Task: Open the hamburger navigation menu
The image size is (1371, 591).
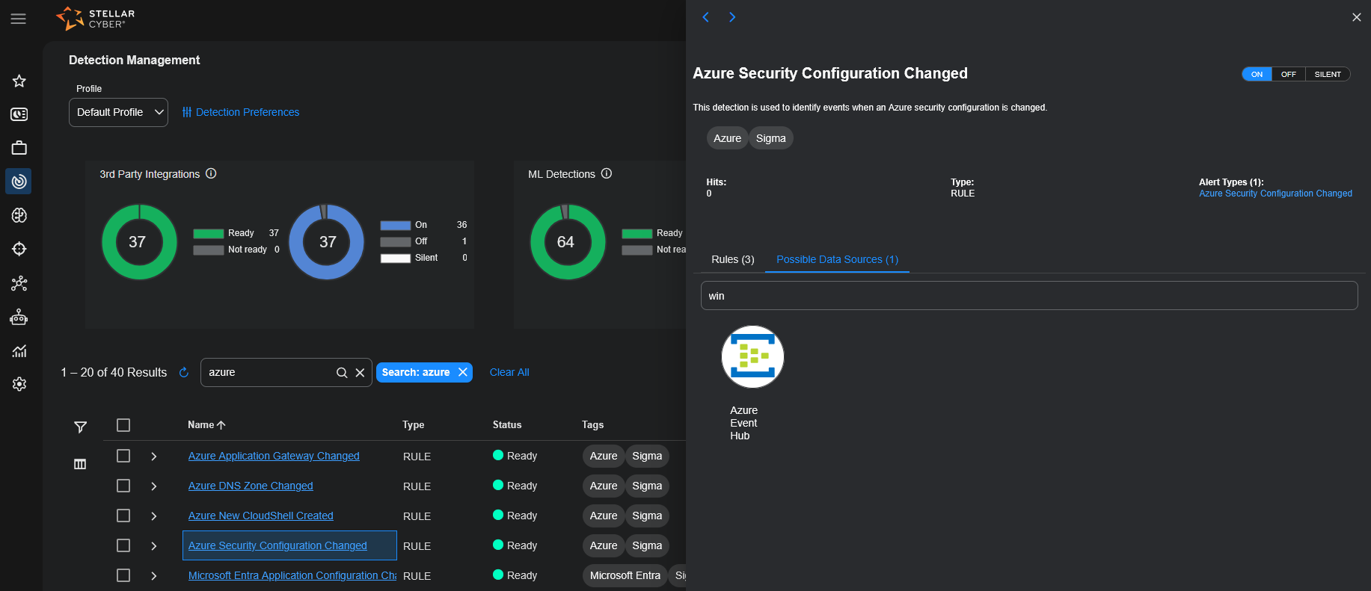Action: tap(19, 19)
